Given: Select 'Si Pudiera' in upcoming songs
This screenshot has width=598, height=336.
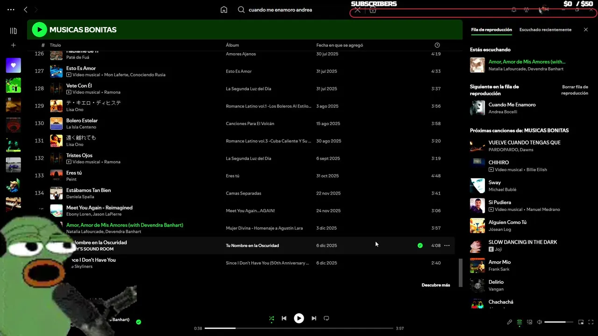Looking at the screenshot, I should coord(500,203).
